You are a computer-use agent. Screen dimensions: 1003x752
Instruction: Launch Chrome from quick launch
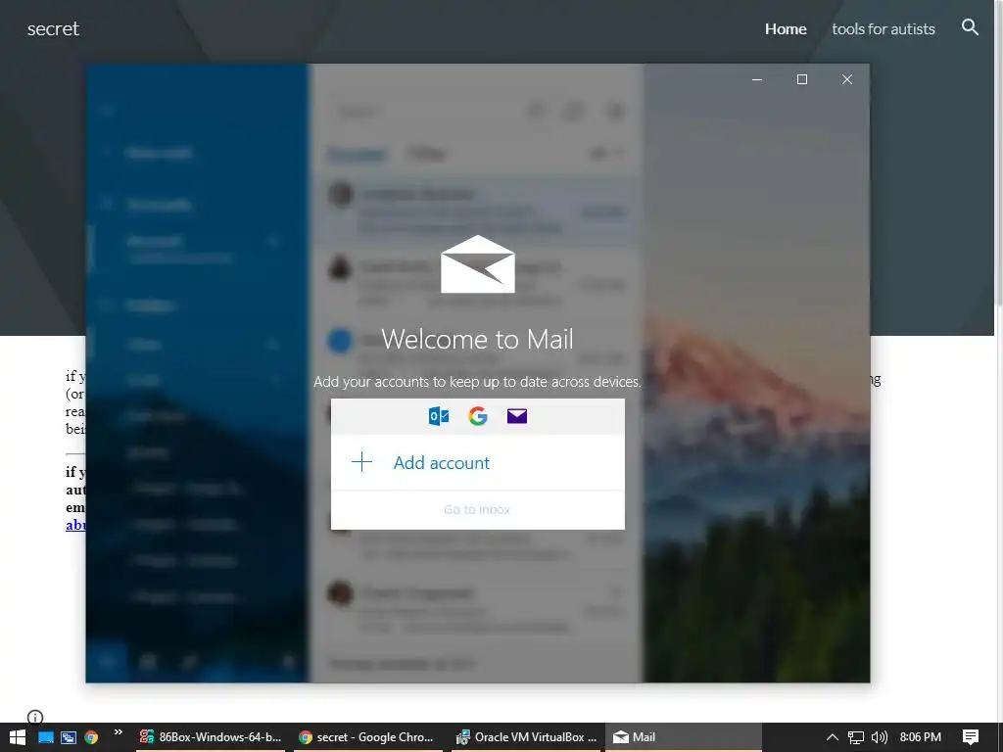pyautogui.click(x=91, y=737)
